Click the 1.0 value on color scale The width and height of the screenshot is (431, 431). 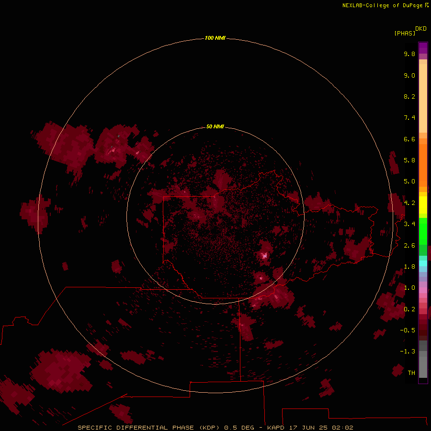(409, 288)
